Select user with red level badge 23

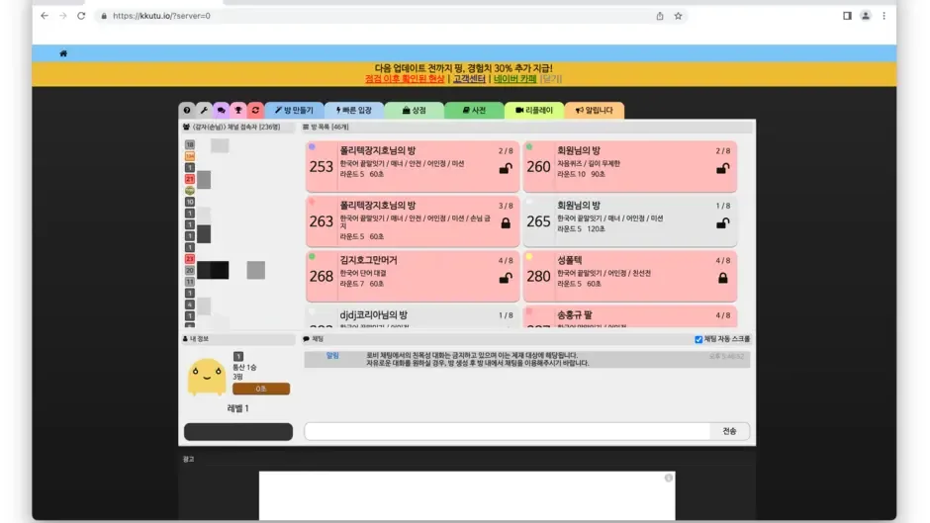tap(190, 259)
